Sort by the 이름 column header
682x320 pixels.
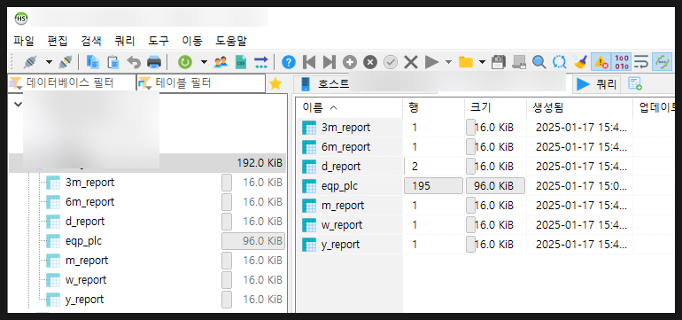[349, 108]
